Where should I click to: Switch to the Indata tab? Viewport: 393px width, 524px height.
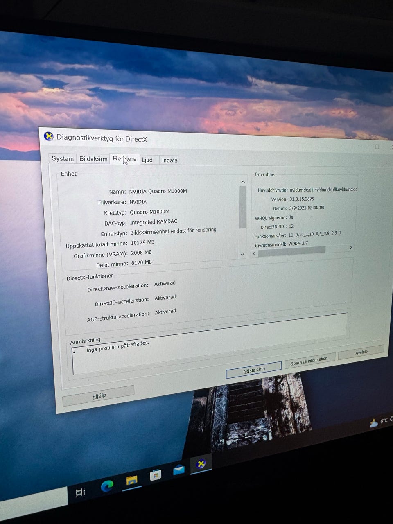pyautogui.click(x=169, y=160)
